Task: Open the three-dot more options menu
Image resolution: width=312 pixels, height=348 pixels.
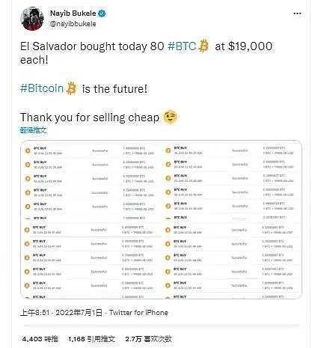Action: [x=297, y=13]
